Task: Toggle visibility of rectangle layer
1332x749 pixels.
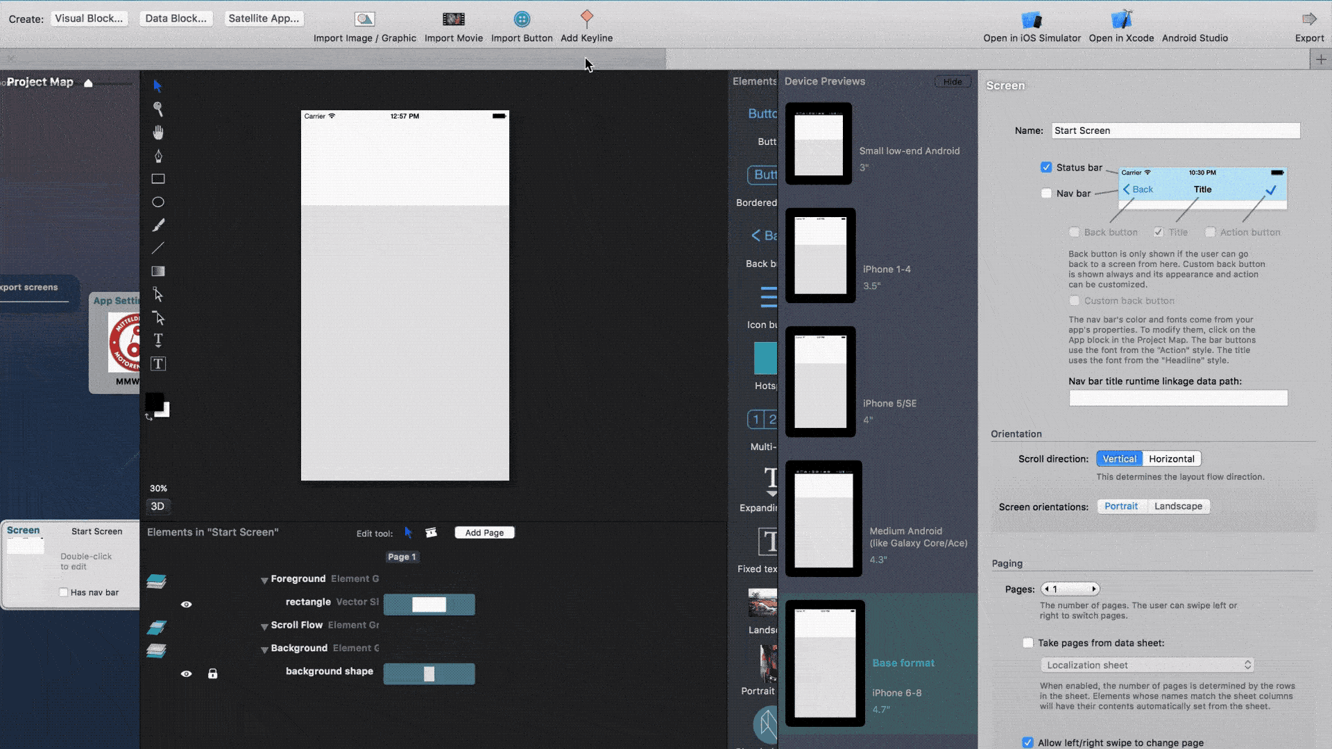Action: [x=187, y=603]
